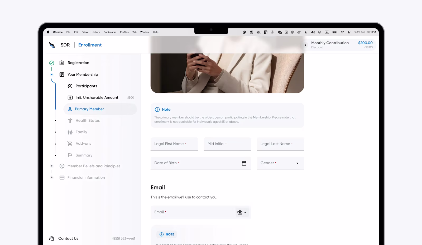Select the Primary Member step
Screen dimensions: 422x245
pos(100,109)
